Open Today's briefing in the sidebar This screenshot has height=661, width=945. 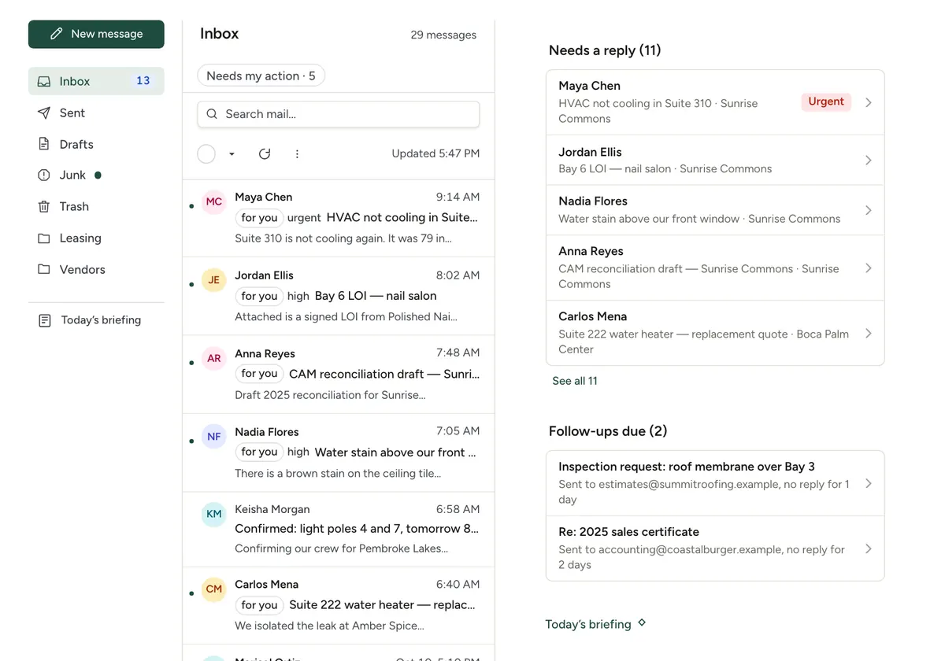click(96, 320)
